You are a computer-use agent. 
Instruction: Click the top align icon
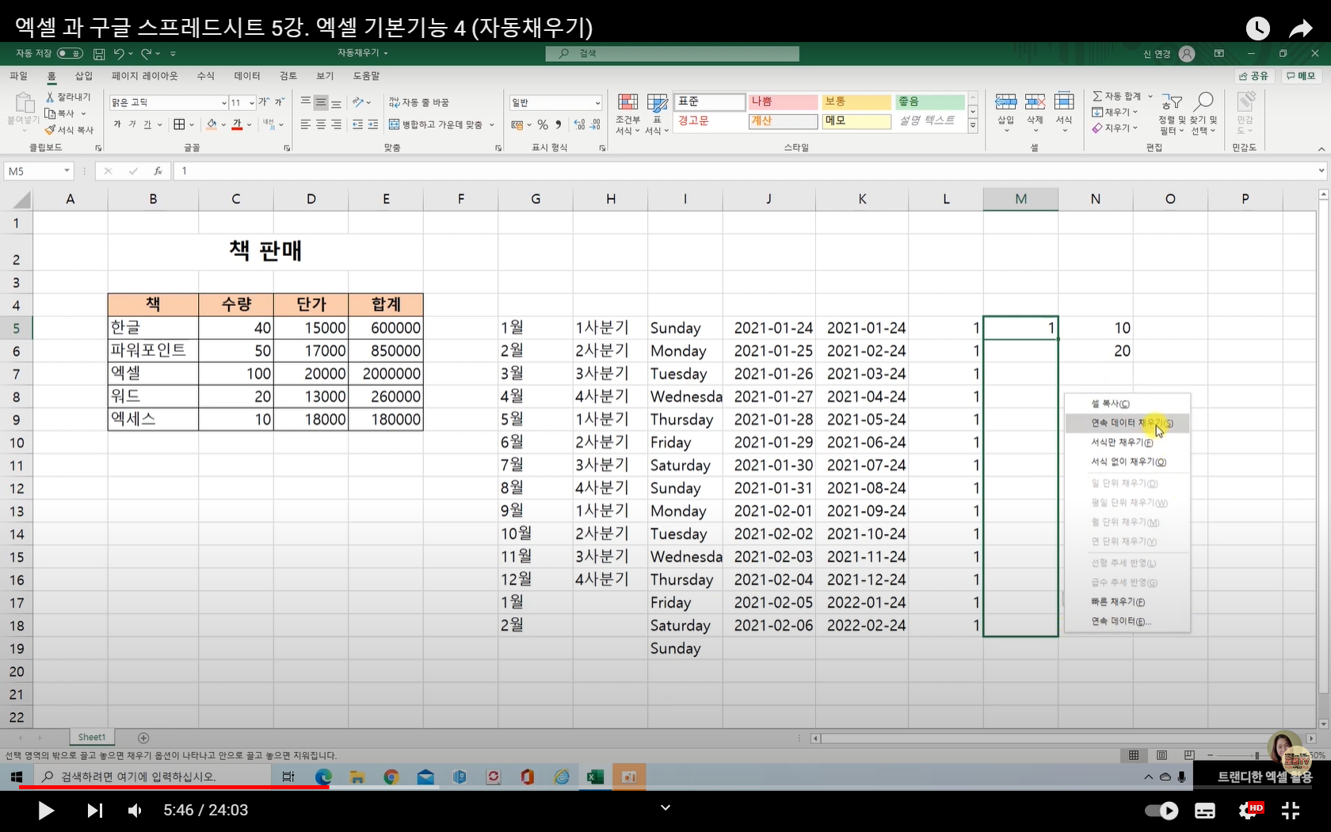click(x=306, y=102)
